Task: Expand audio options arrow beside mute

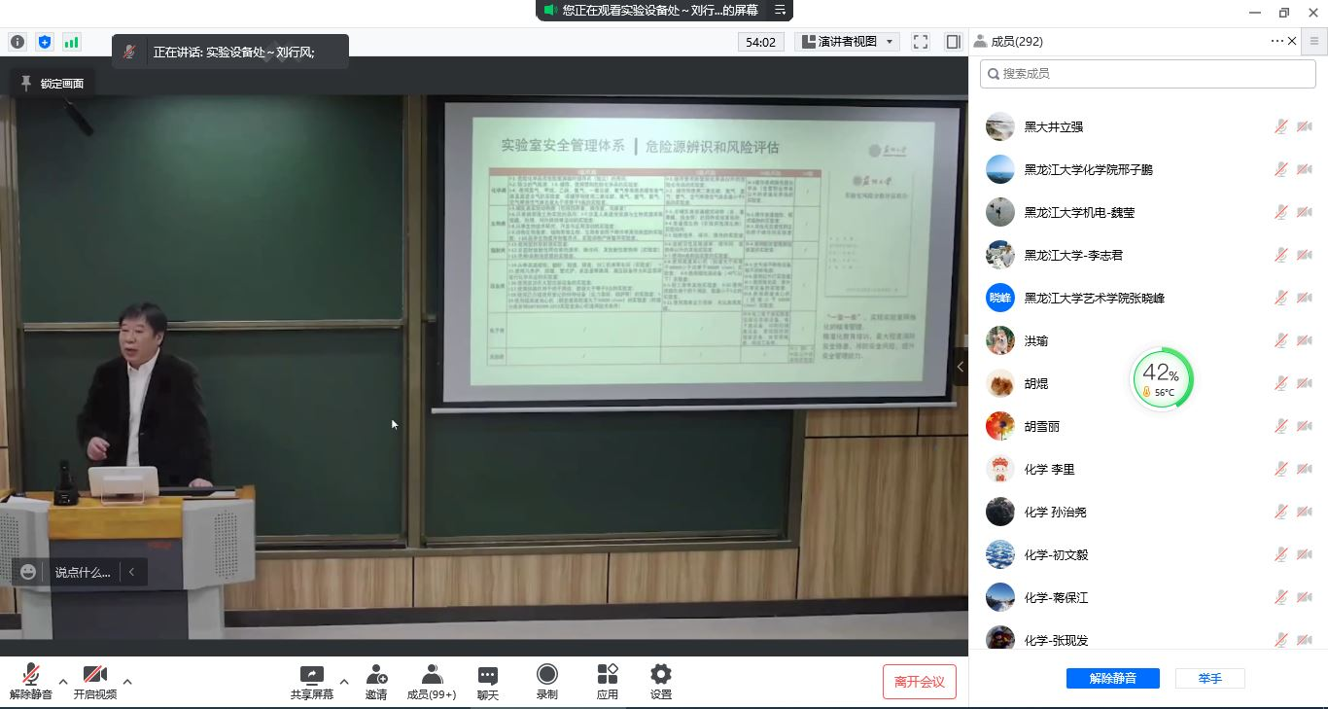Action: 63,682
